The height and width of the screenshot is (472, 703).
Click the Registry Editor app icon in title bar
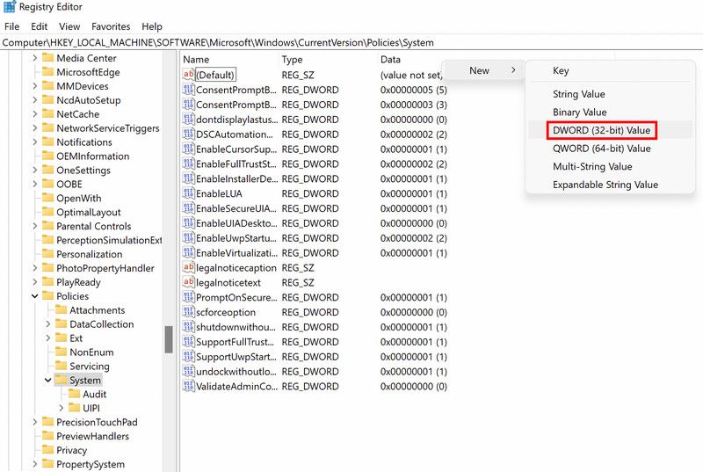[9, 8]
